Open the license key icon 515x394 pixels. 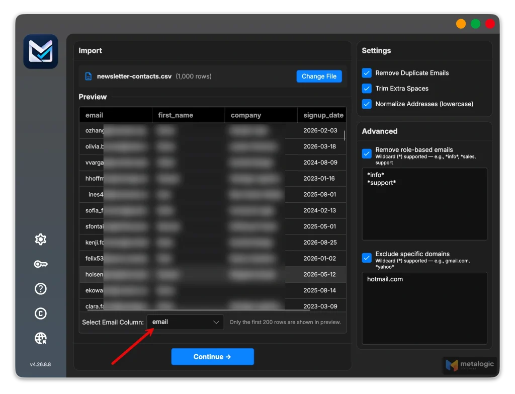(x=41, y=264)
